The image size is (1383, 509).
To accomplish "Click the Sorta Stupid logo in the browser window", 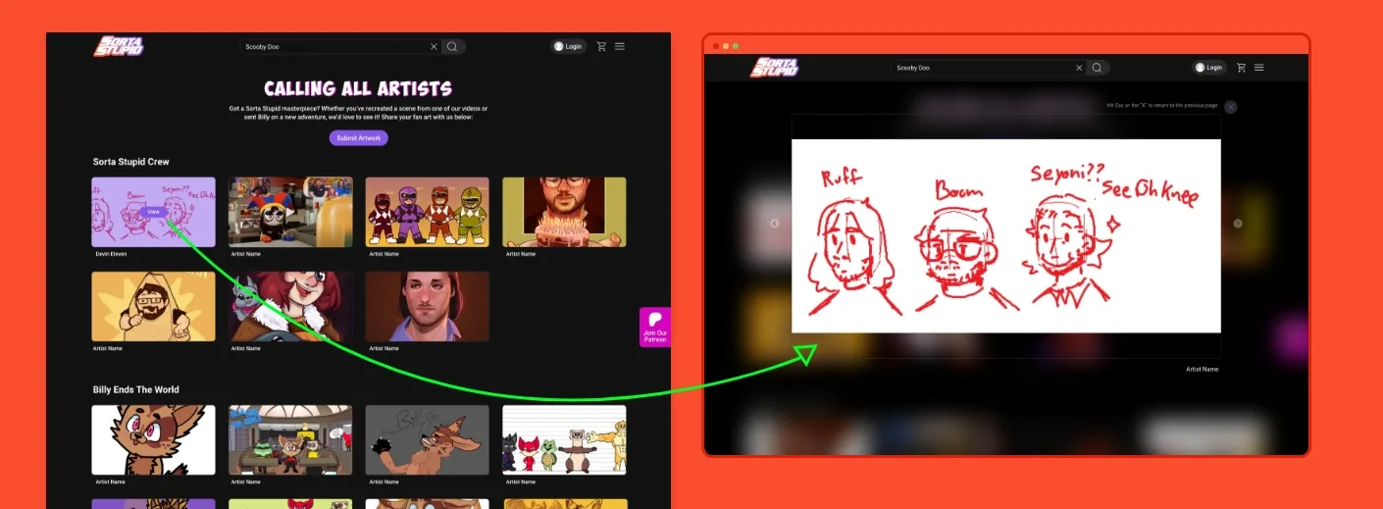I will click(775, 68).
